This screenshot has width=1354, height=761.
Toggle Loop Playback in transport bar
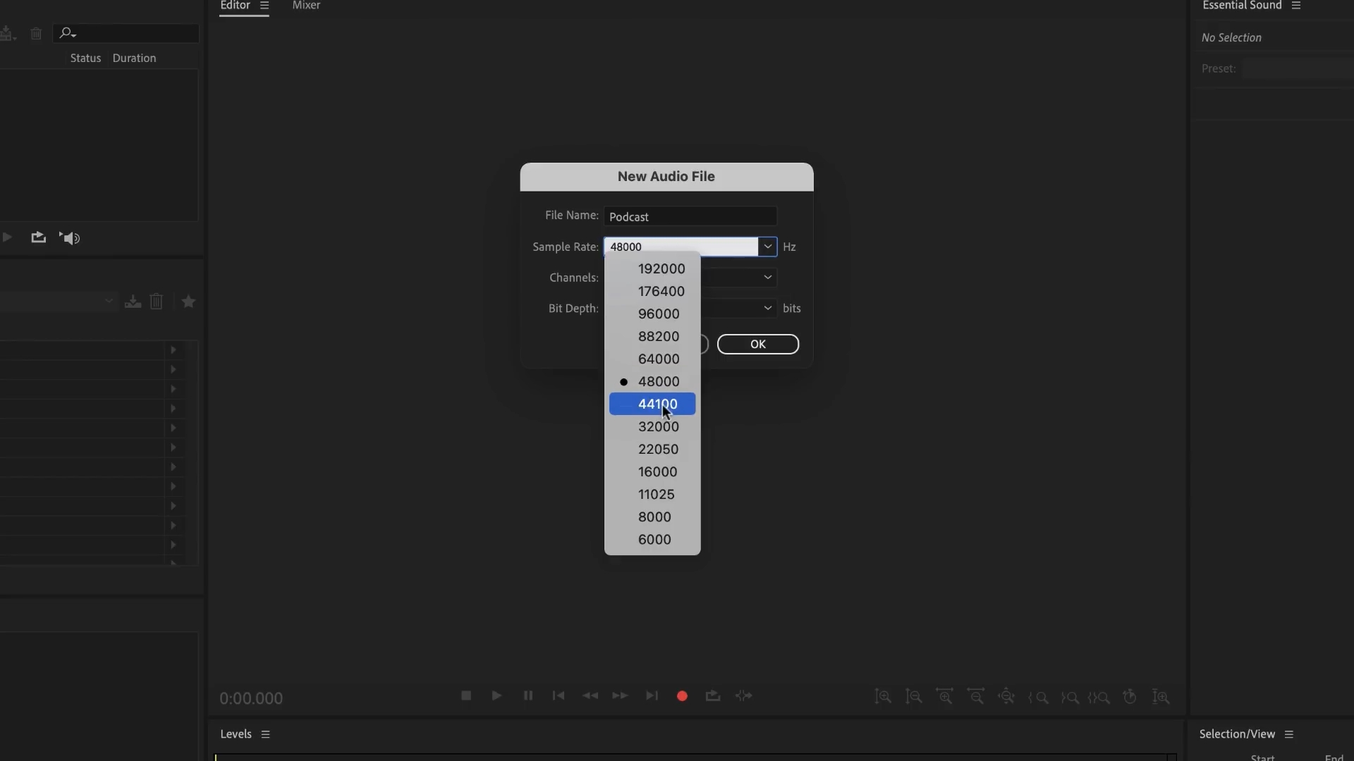713,696
